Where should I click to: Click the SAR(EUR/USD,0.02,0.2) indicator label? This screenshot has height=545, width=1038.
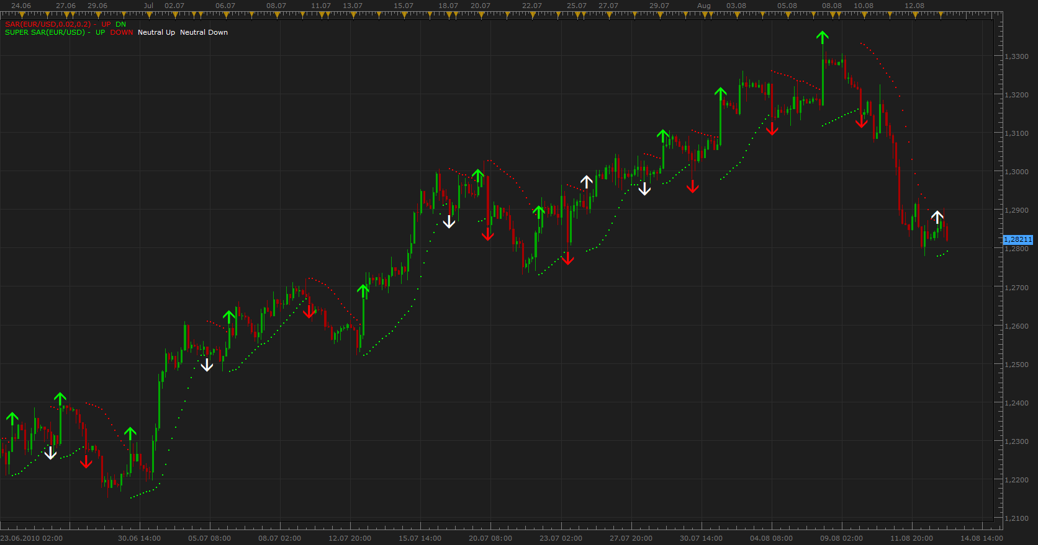[48, 24]
